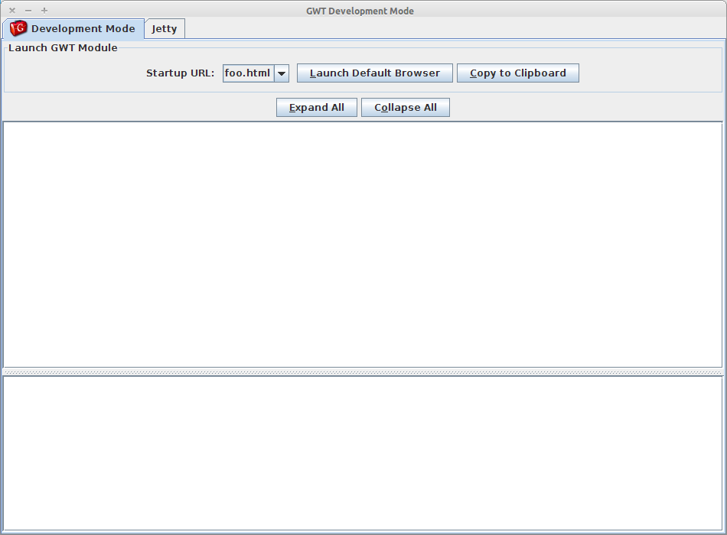The image size is (727, 535).
Task: Click inside the lower log details pane
Action: (x=363, y=452)
